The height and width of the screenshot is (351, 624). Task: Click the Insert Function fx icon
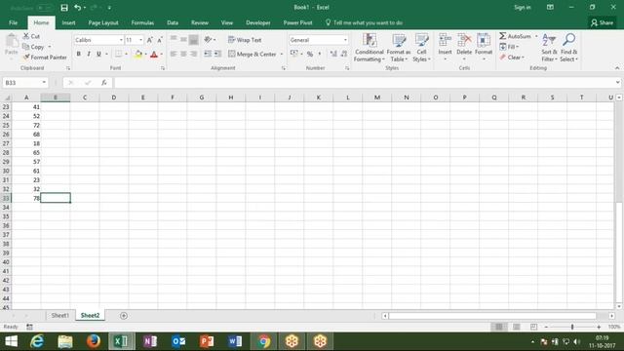pos(104,82)
